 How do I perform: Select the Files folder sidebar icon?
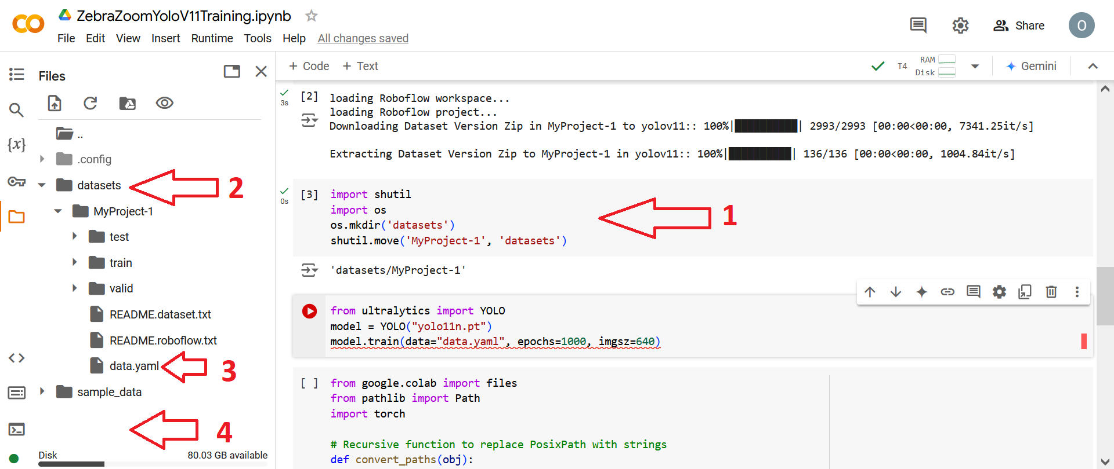(16, 217)
